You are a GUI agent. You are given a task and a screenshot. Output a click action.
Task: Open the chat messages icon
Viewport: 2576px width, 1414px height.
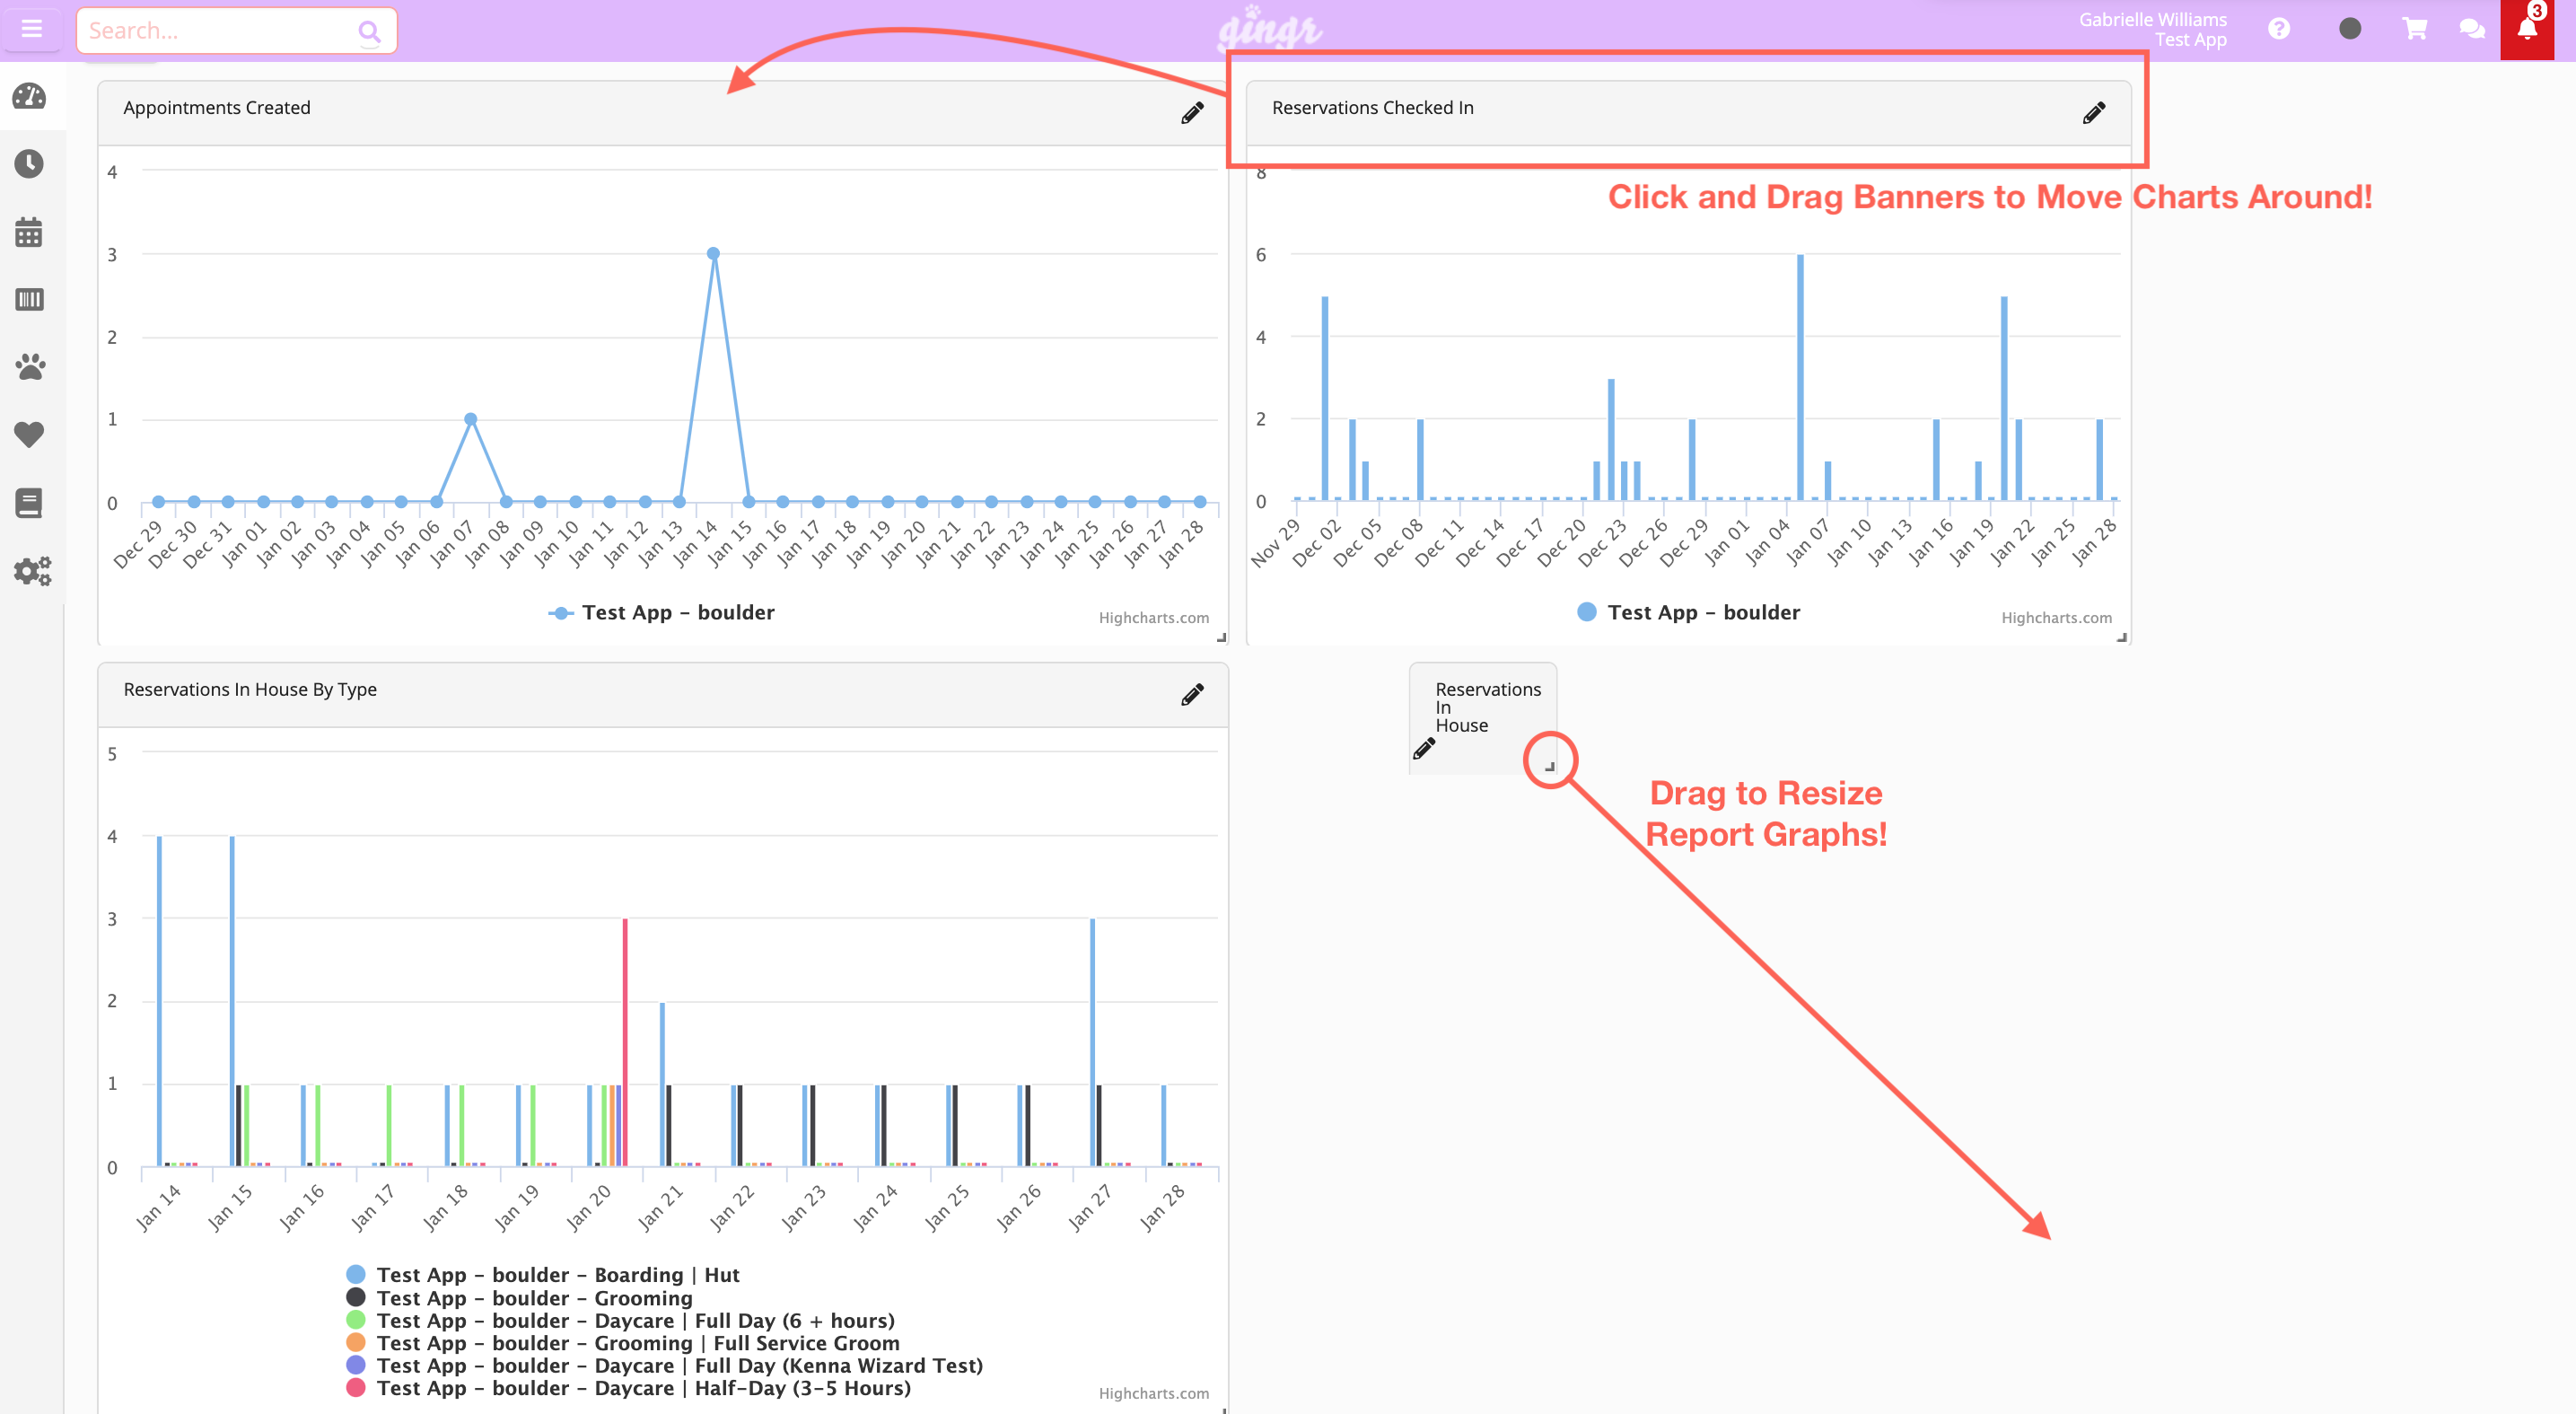pyautogui.click(x=2472, y=29)
